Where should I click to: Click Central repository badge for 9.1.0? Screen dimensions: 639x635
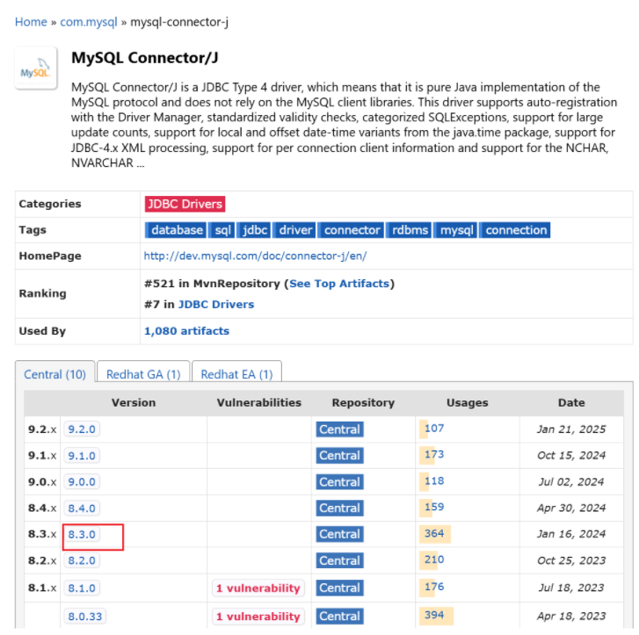coord(339,455)
